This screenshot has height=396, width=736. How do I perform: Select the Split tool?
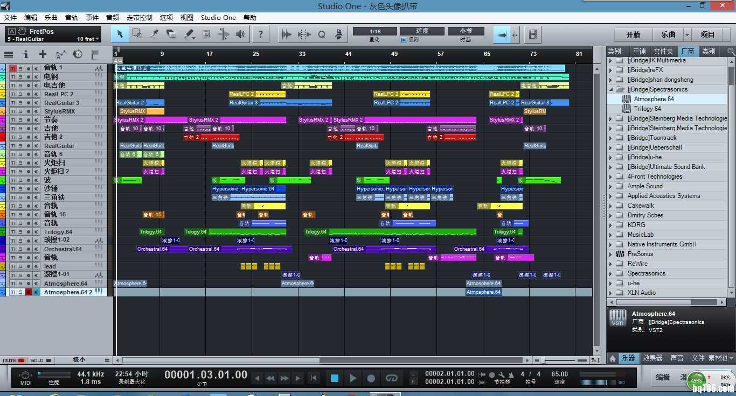(155, 34)
